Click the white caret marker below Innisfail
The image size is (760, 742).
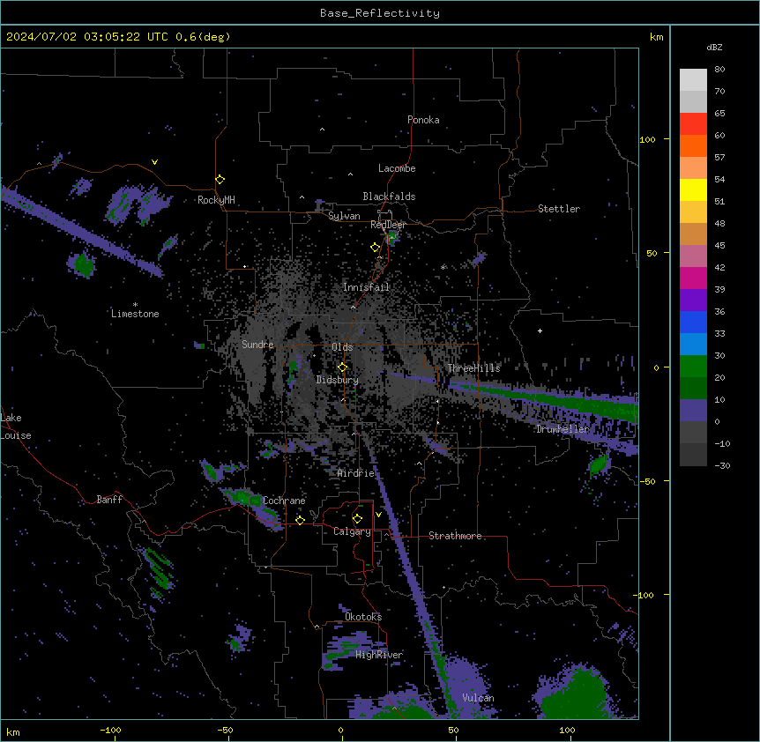(353, 307)
